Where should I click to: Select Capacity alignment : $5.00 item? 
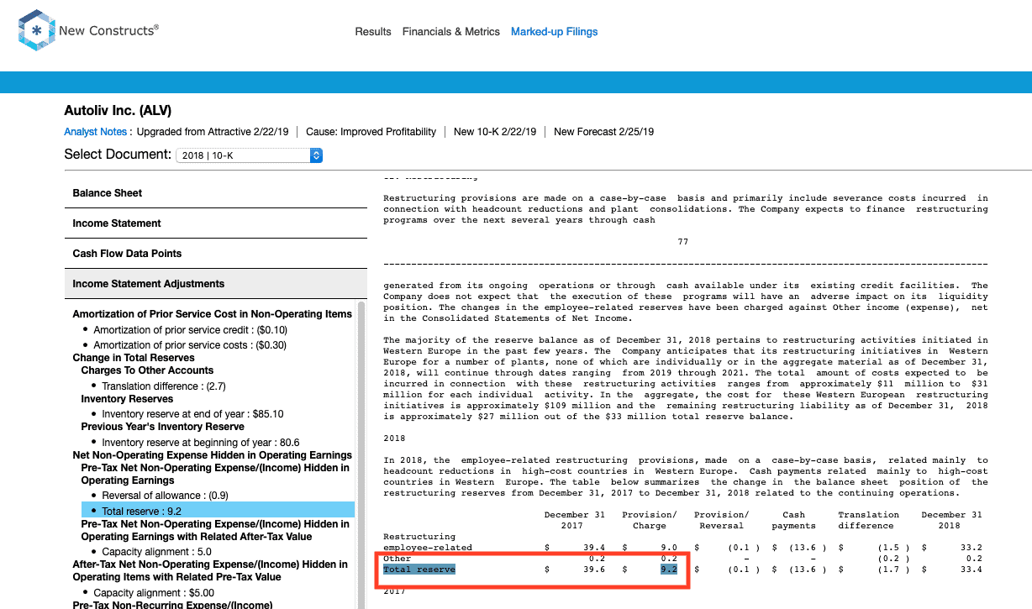155,592
